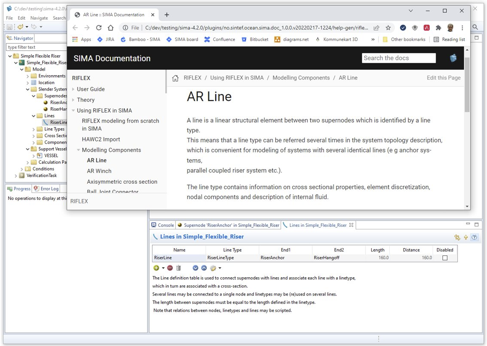
Task: Click the red remove line icon
Action: (170, 268)
